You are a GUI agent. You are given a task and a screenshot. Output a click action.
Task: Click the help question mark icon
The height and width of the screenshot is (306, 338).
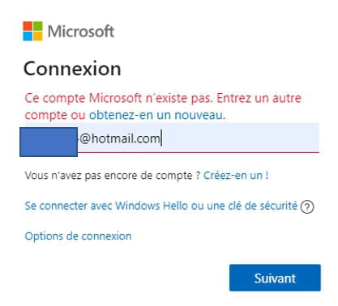tap(307, 207)
